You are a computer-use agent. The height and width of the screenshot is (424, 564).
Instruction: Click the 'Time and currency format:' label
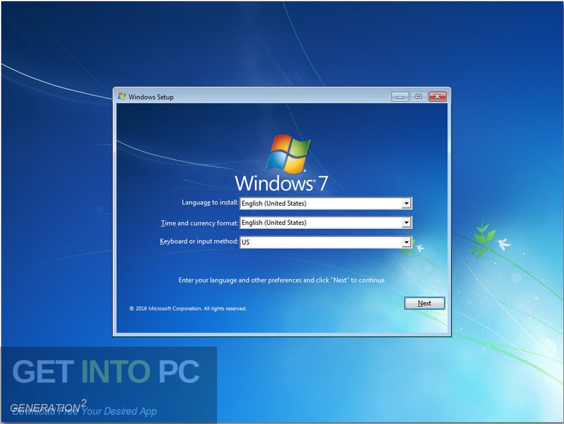click(200, 223)
